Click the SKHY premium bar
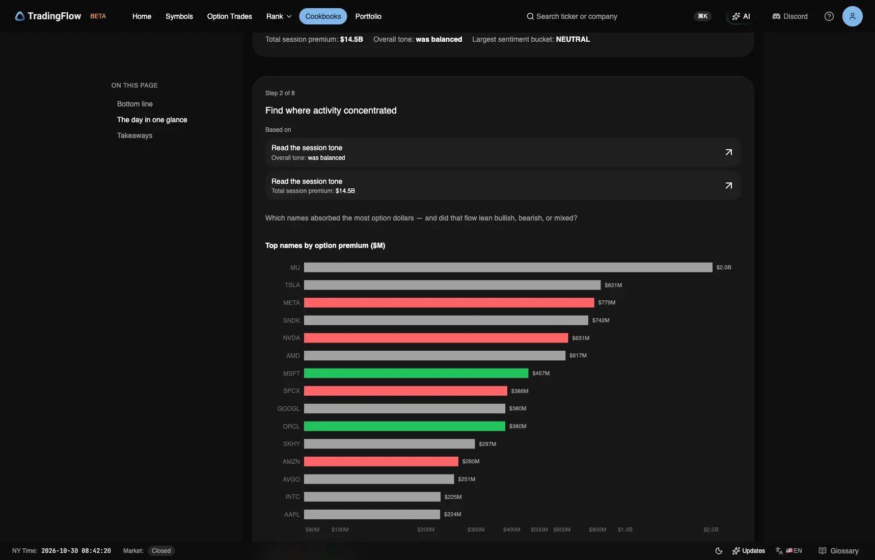 tap(390, 444)
